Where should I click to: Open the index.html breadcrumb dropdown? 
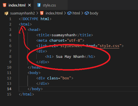pyautogui.click(x=54, y=13)
